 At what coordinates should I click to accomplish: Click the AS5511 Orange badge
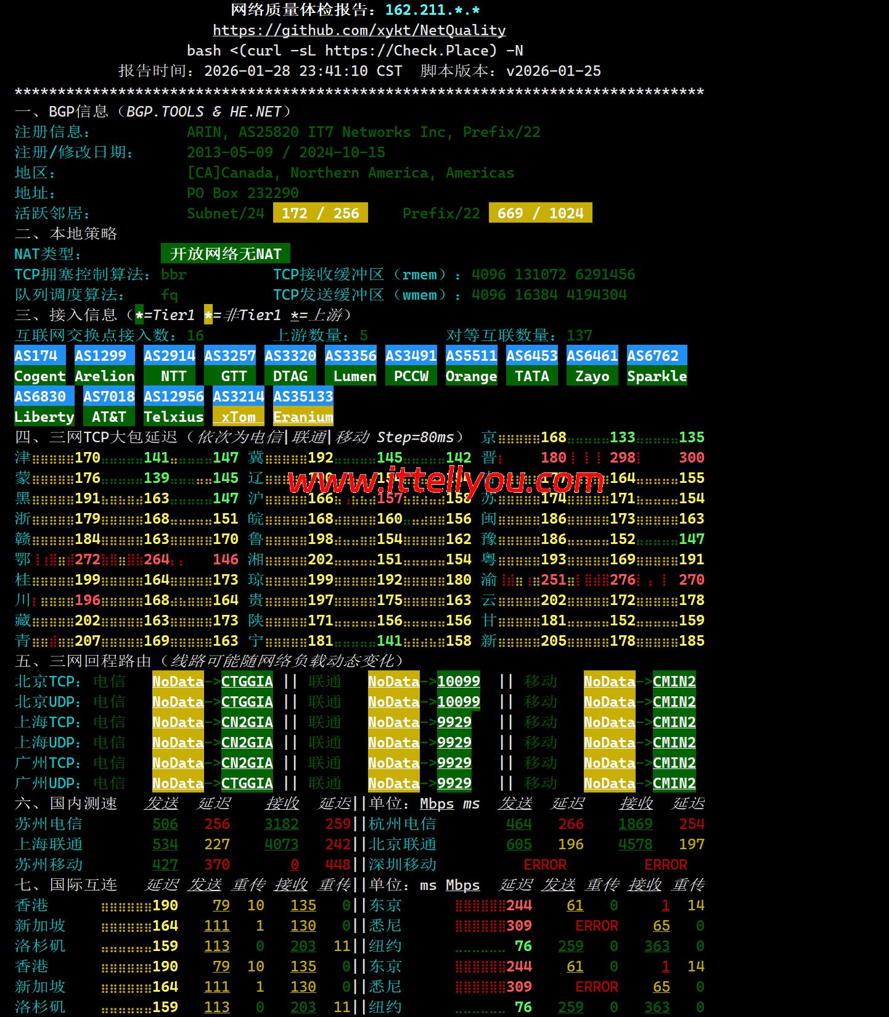click(x=471, y=366)
